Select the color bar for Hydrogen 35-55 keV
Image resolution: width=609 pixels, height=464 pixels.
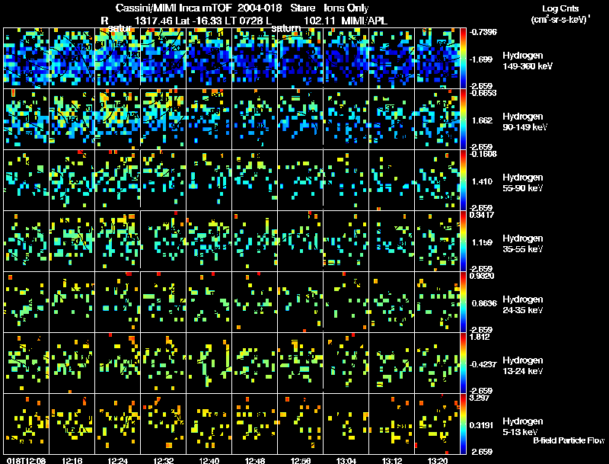pos(463,241)
